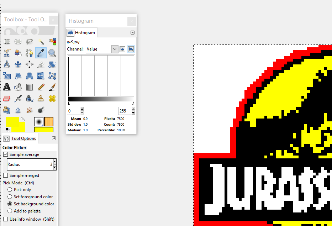Select the Measure compass tool
The image size is (332, 226).
click(7, 64)
